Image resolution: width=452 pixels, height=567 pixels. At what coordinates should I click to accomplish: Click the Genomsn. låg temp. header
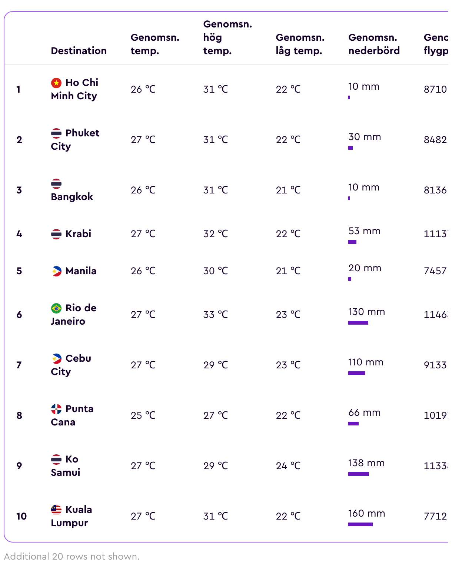300,44
